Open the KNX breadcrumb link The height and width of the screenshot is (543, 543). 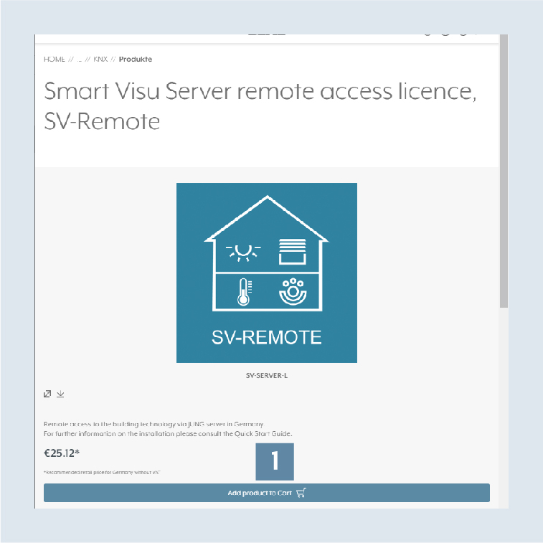pyautogui.click(x=100, y=60)
